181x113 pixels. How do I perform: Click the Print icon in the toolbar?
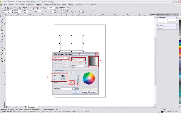coord(11,8)
